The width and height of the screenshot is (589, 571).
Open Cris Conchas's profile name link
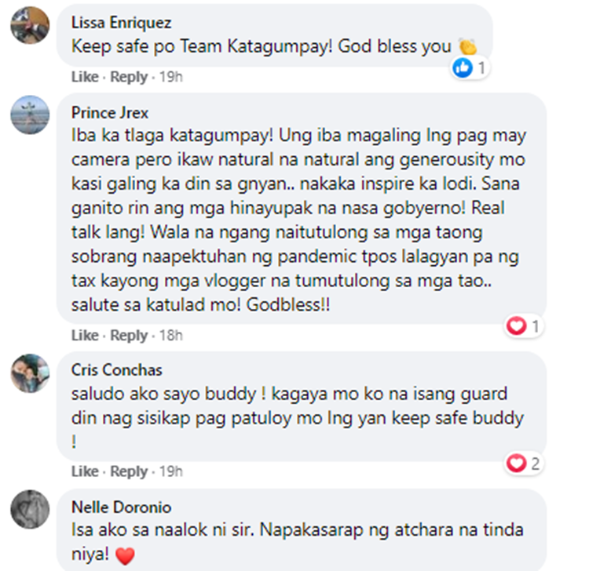117,370
